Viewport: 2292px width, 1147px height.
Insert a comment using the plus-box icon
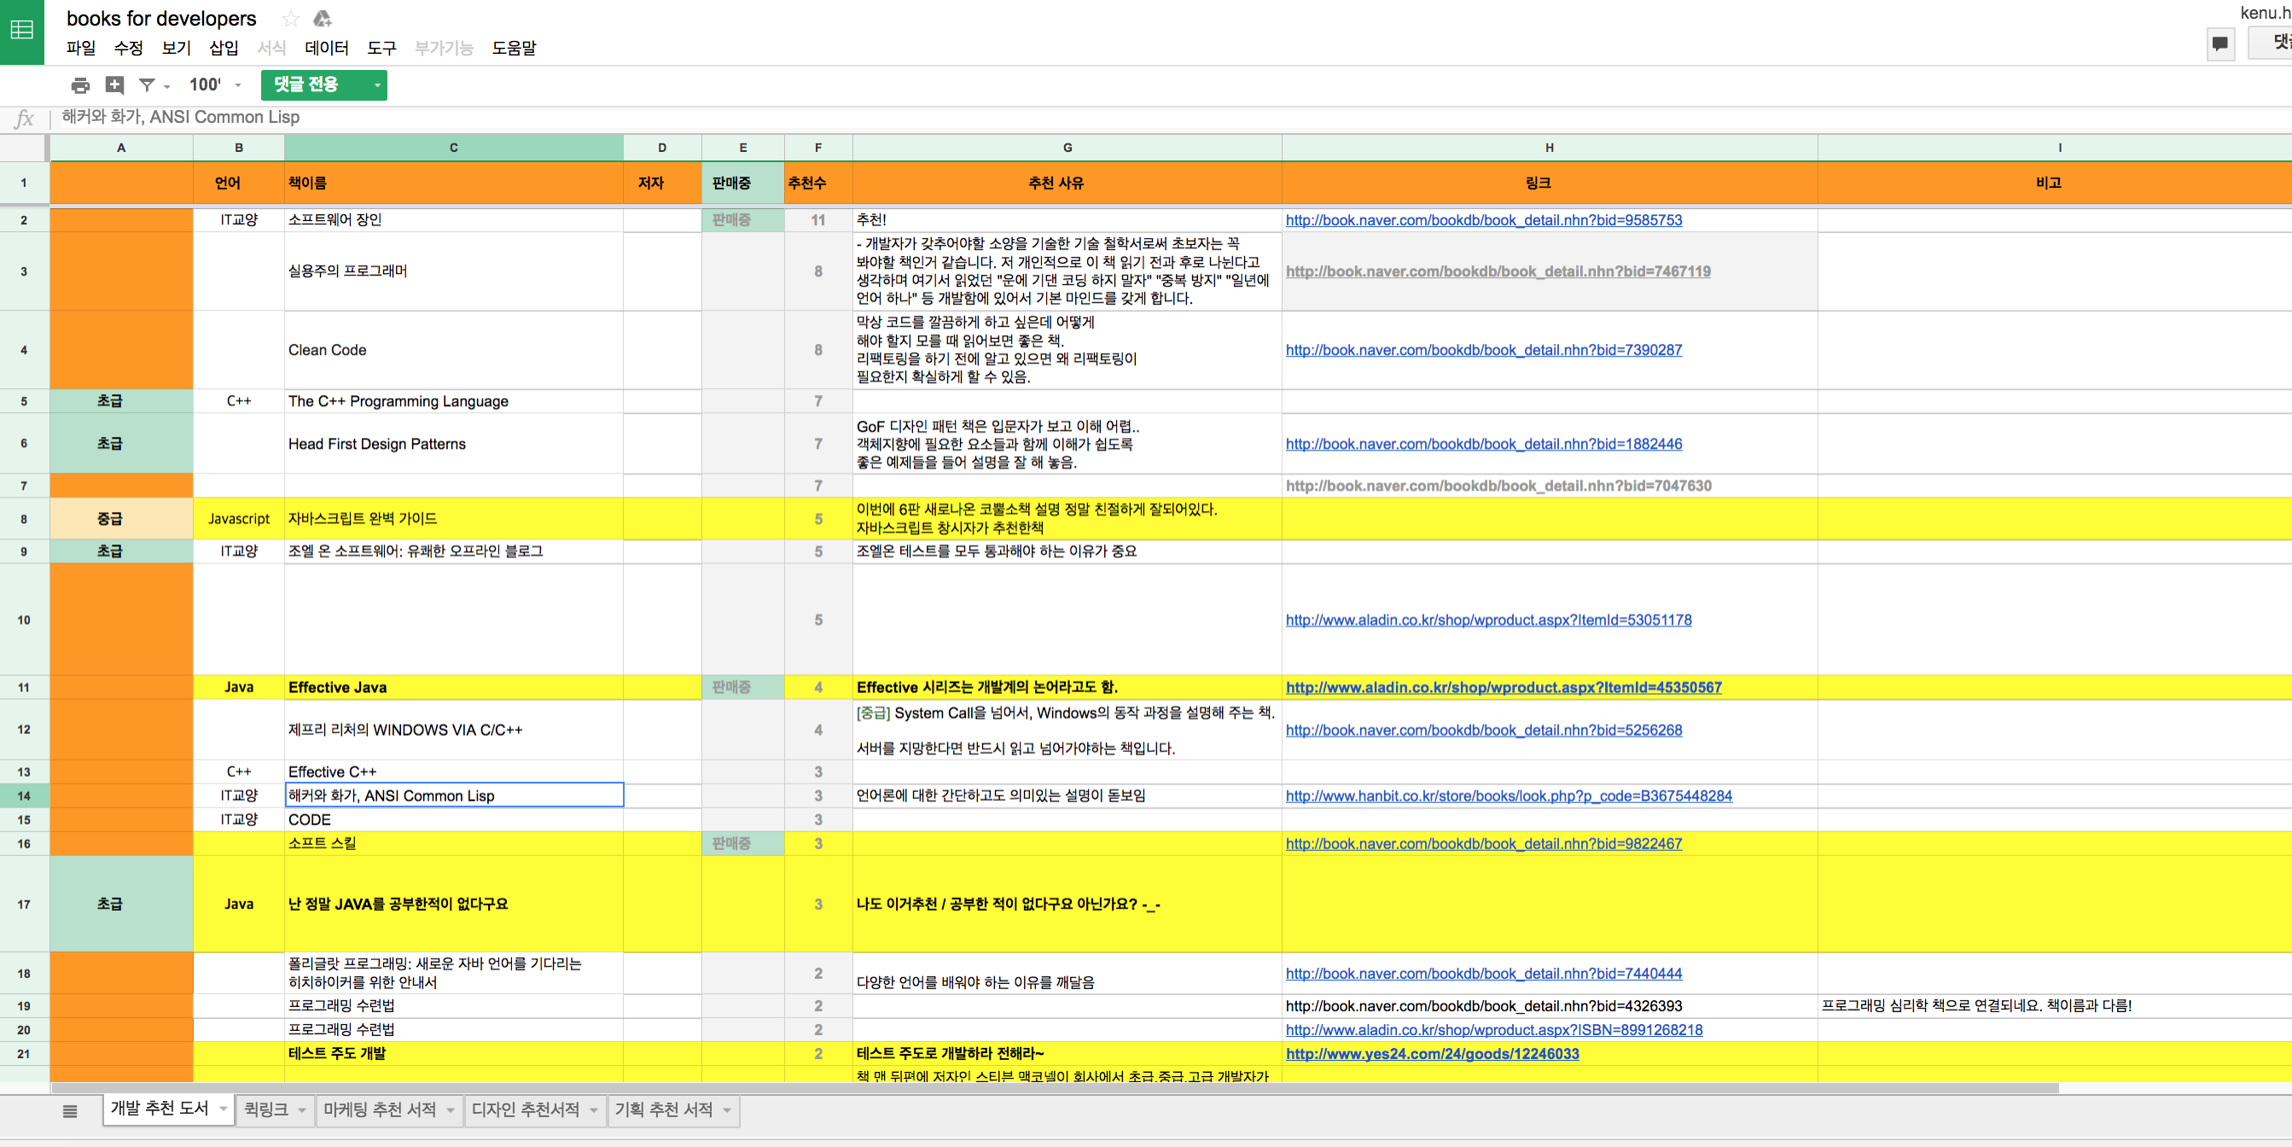[115, 85]
